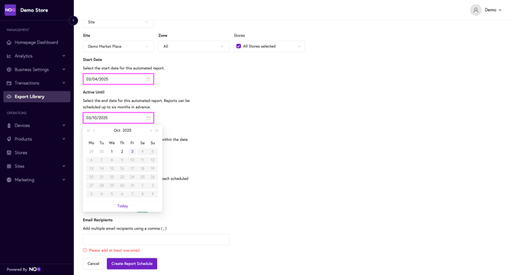Click the NOQ logo in sidebar header
Screen dimensions: 511x275
(10, 10)
